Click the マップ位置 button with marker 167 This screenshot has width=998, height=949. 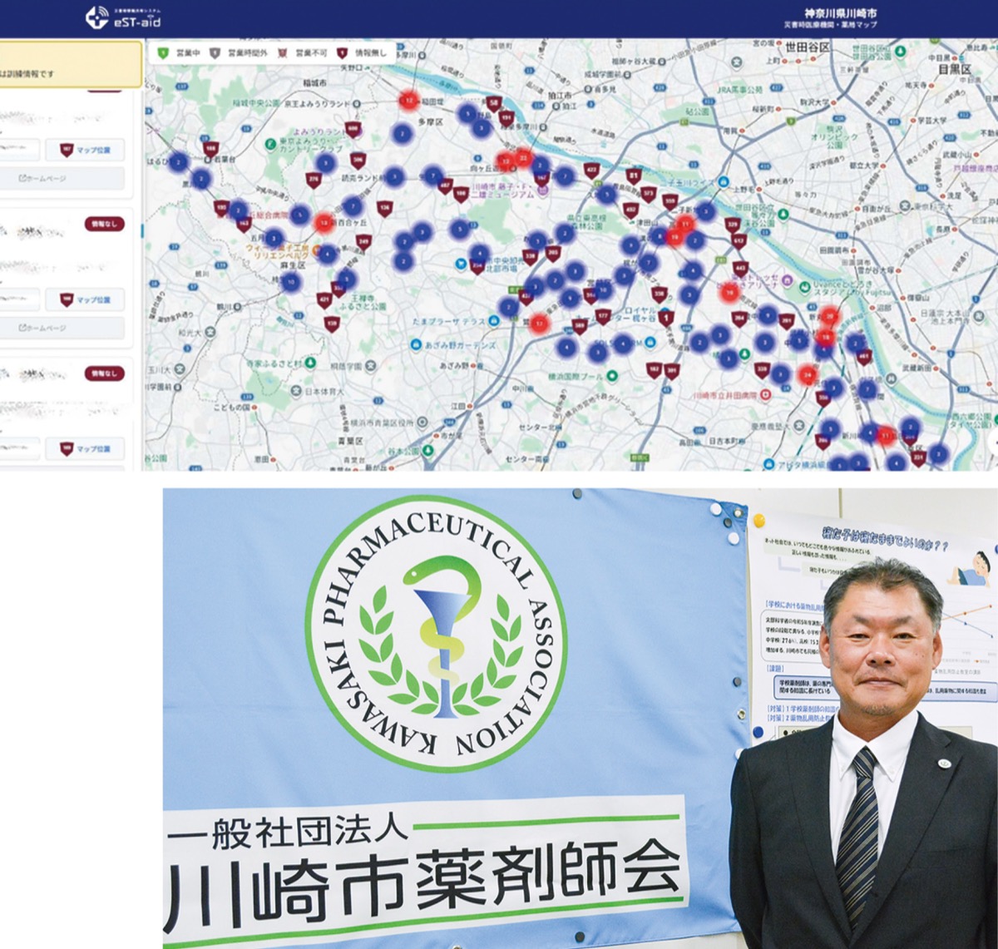pos(85,151)
